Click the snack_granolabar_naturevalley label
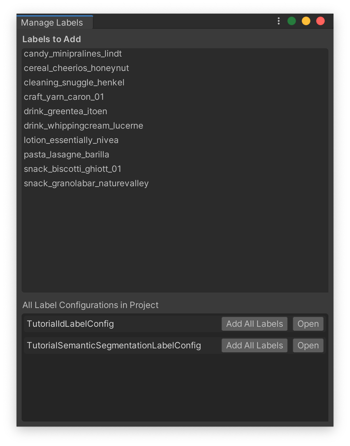Screen dimensions: 350x446 coord(86,183)
